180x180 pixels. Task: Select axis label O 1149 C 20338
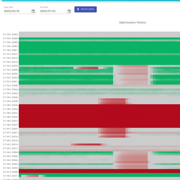(10, 101)
